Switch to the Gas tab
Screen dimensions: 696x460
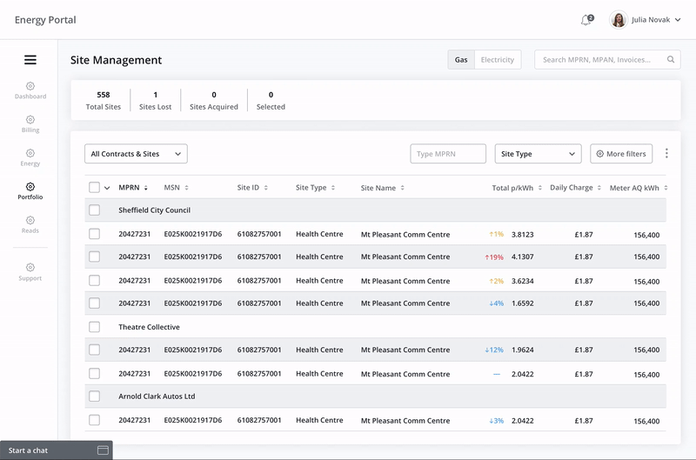tap(461, 60)
